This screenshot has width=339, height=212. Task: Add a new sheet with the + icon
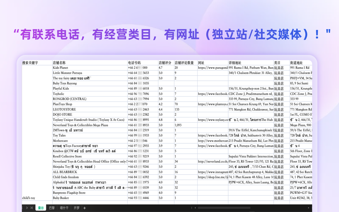(x=84, y=208)
